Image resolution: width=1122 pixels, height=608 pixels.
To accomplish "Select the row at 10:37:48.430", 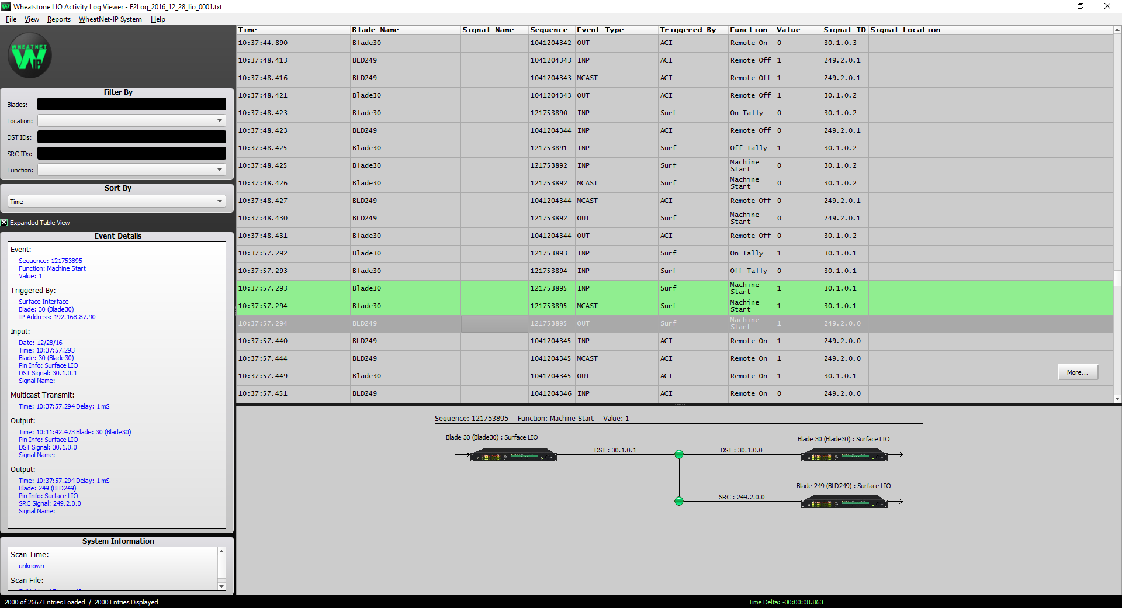I will (x=674, y=219).
